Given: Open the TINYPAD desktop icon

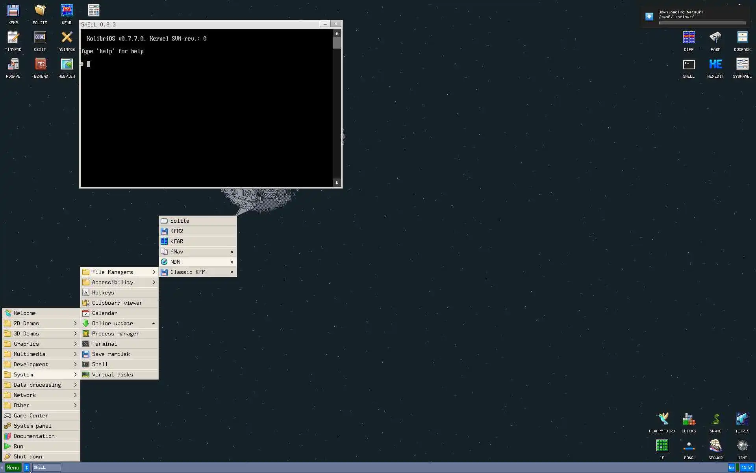Looking at the screenshot, I should pyautogui.click(x=13, y=38).
